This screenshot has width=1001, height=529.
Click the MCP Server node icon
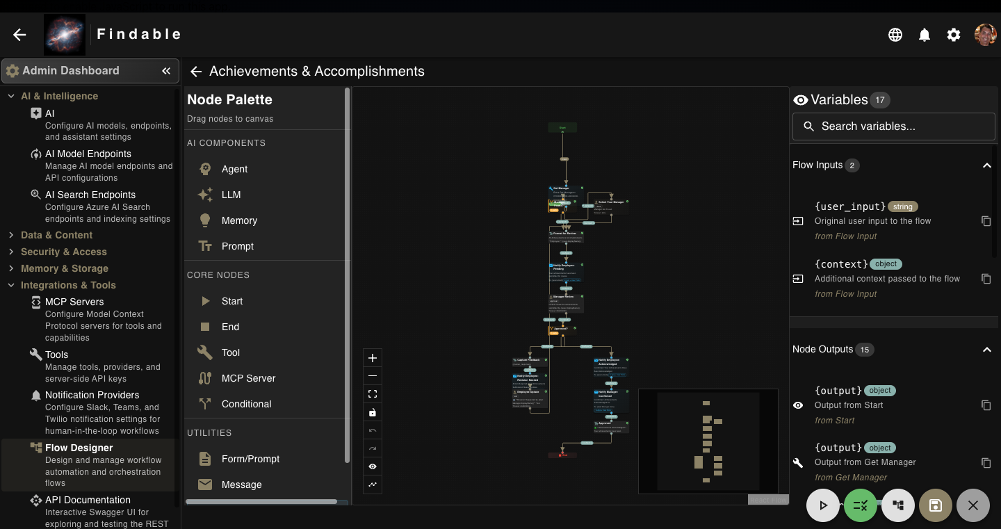click(205, 378)
